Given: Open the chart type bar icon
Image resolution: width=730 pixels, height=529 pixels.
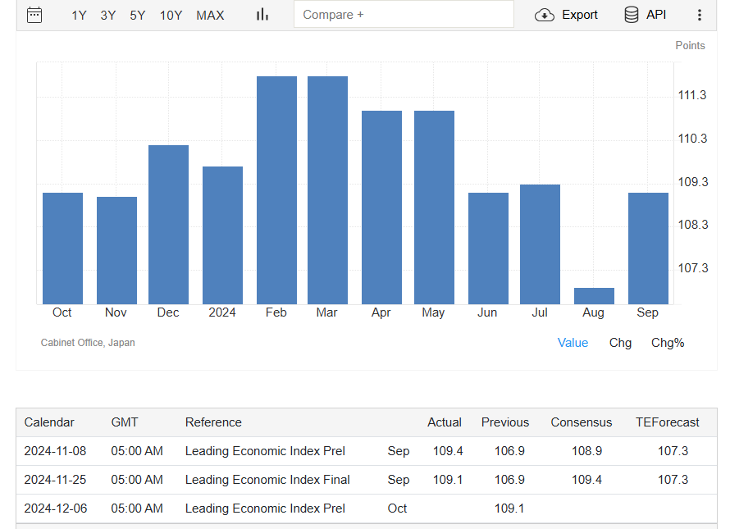Looking at the screenshot, I should point(262,15).
